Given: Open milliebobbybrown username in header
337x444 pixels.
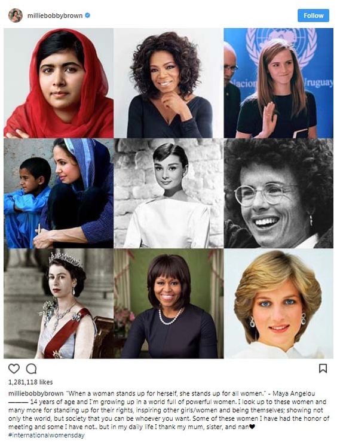Looking at the screenshot, I should pos(55,16).
